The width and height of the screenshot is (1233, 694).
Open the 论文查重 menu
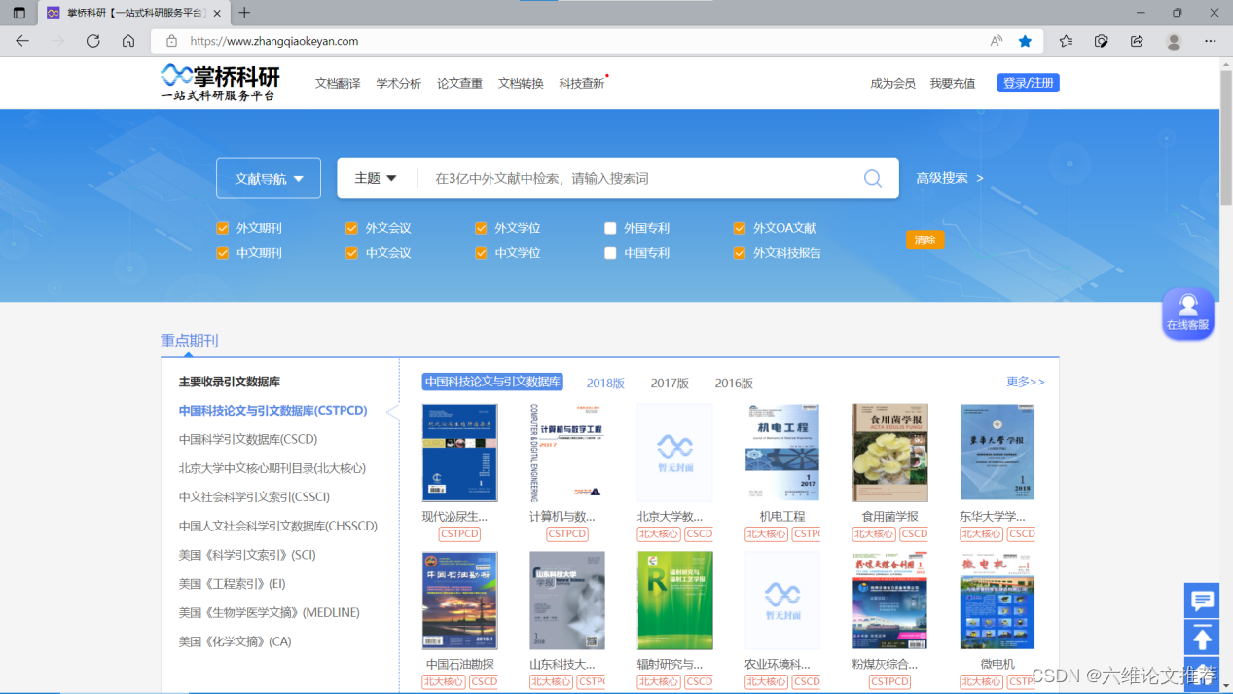coord(459,83)
